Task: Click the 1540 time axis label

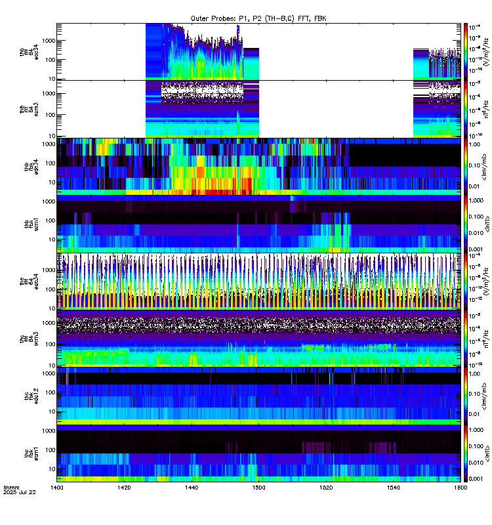Action: 393,488
